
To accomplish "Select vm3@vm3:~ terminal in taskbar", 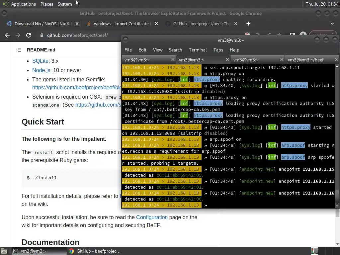I will pos(39,251).
